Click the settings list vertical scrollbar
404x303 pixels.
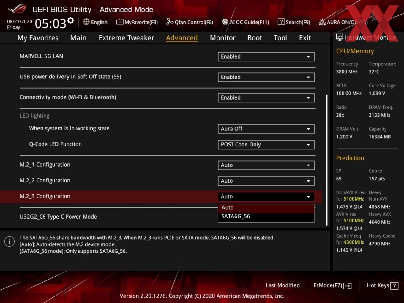[327, 160]
